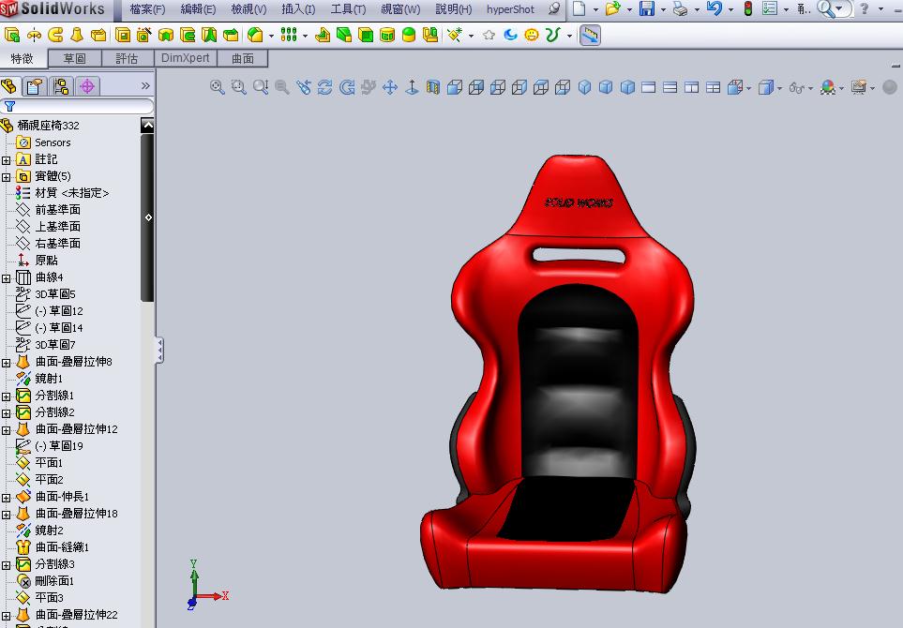Switch to the DimXpert tab
903x628 pixels.
click(186, 58)
